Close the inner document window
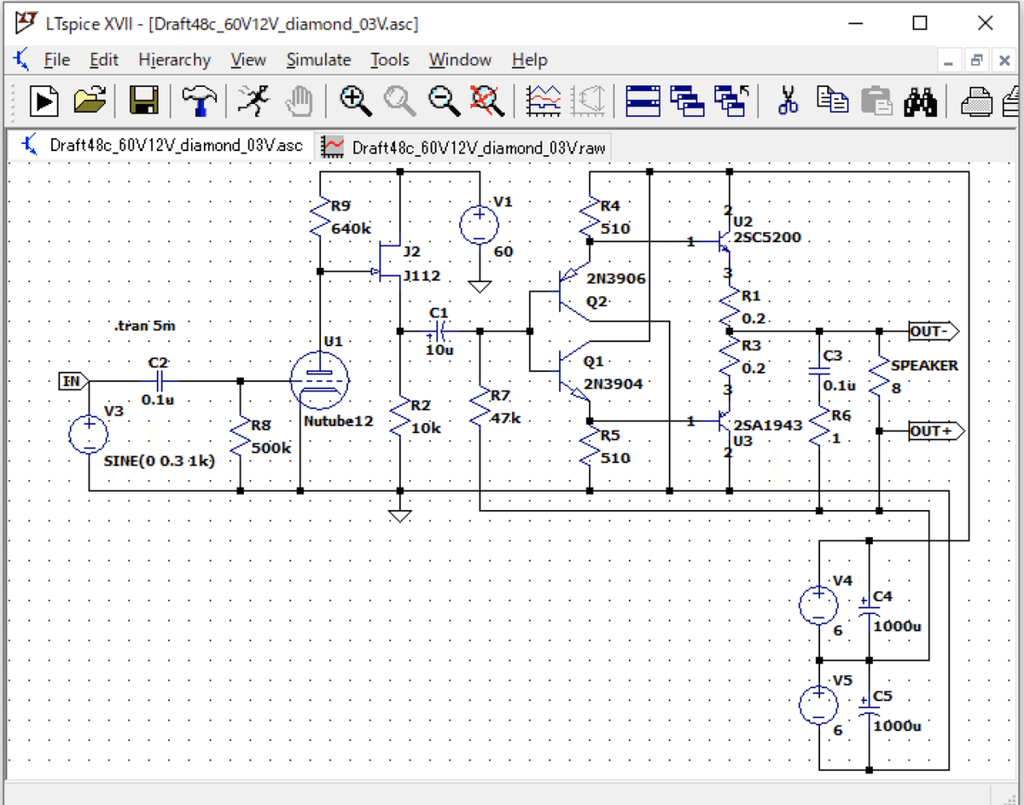 point(1004,61)
